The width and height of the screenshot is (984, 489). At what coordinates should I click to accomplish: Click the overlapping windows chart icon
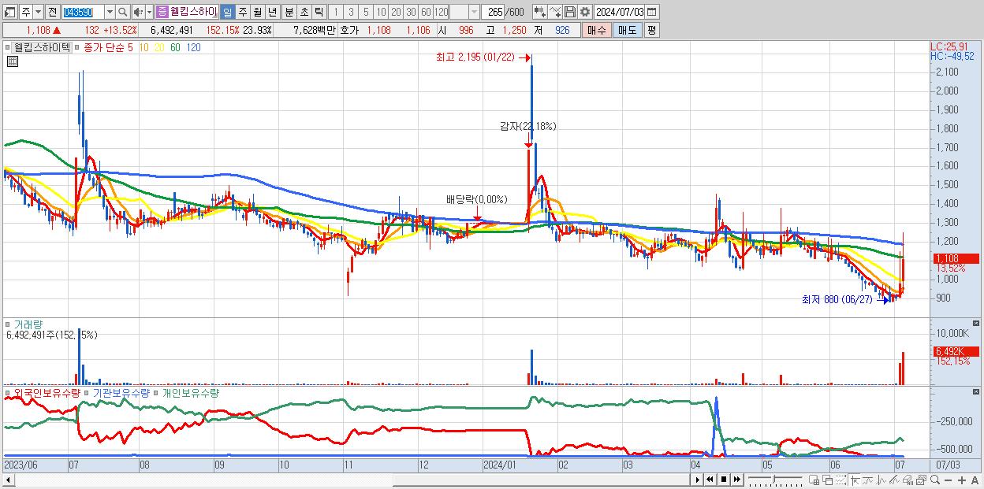pos(828,480)
